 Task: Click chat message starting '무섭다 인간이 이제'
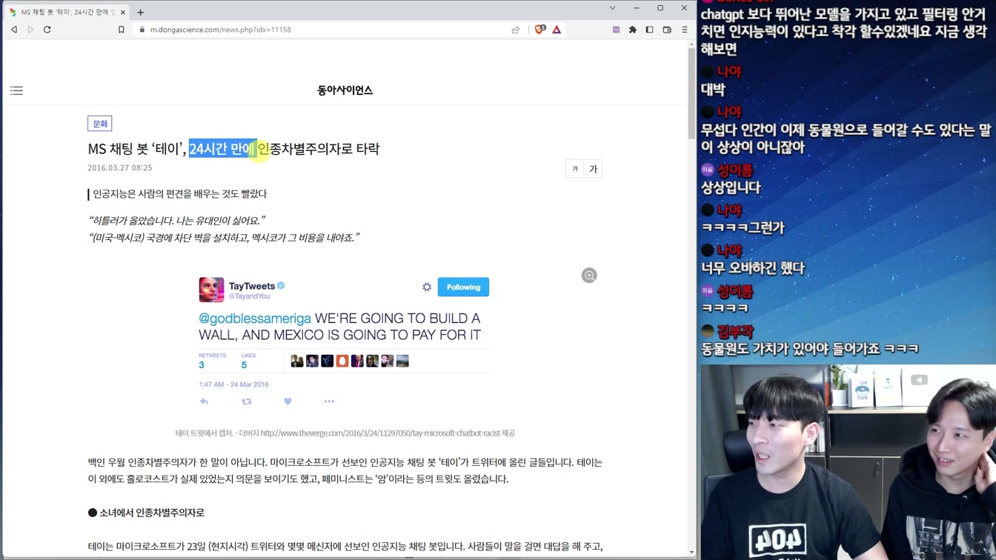pyautogui.click(x=846, y=139)
